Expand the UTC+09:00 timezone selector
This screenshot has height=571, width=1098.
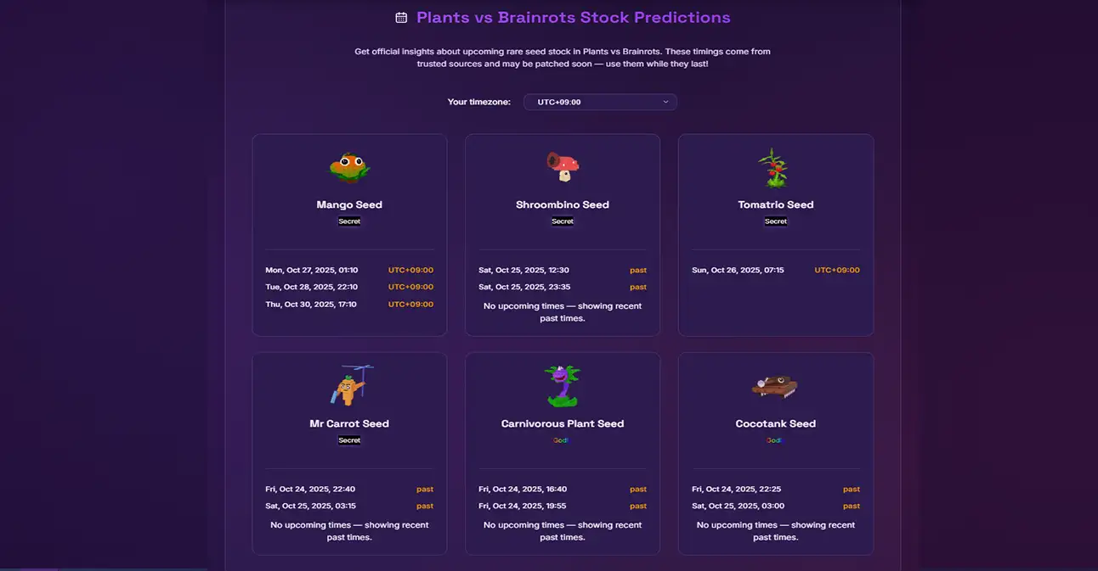[x=599, y=102]
